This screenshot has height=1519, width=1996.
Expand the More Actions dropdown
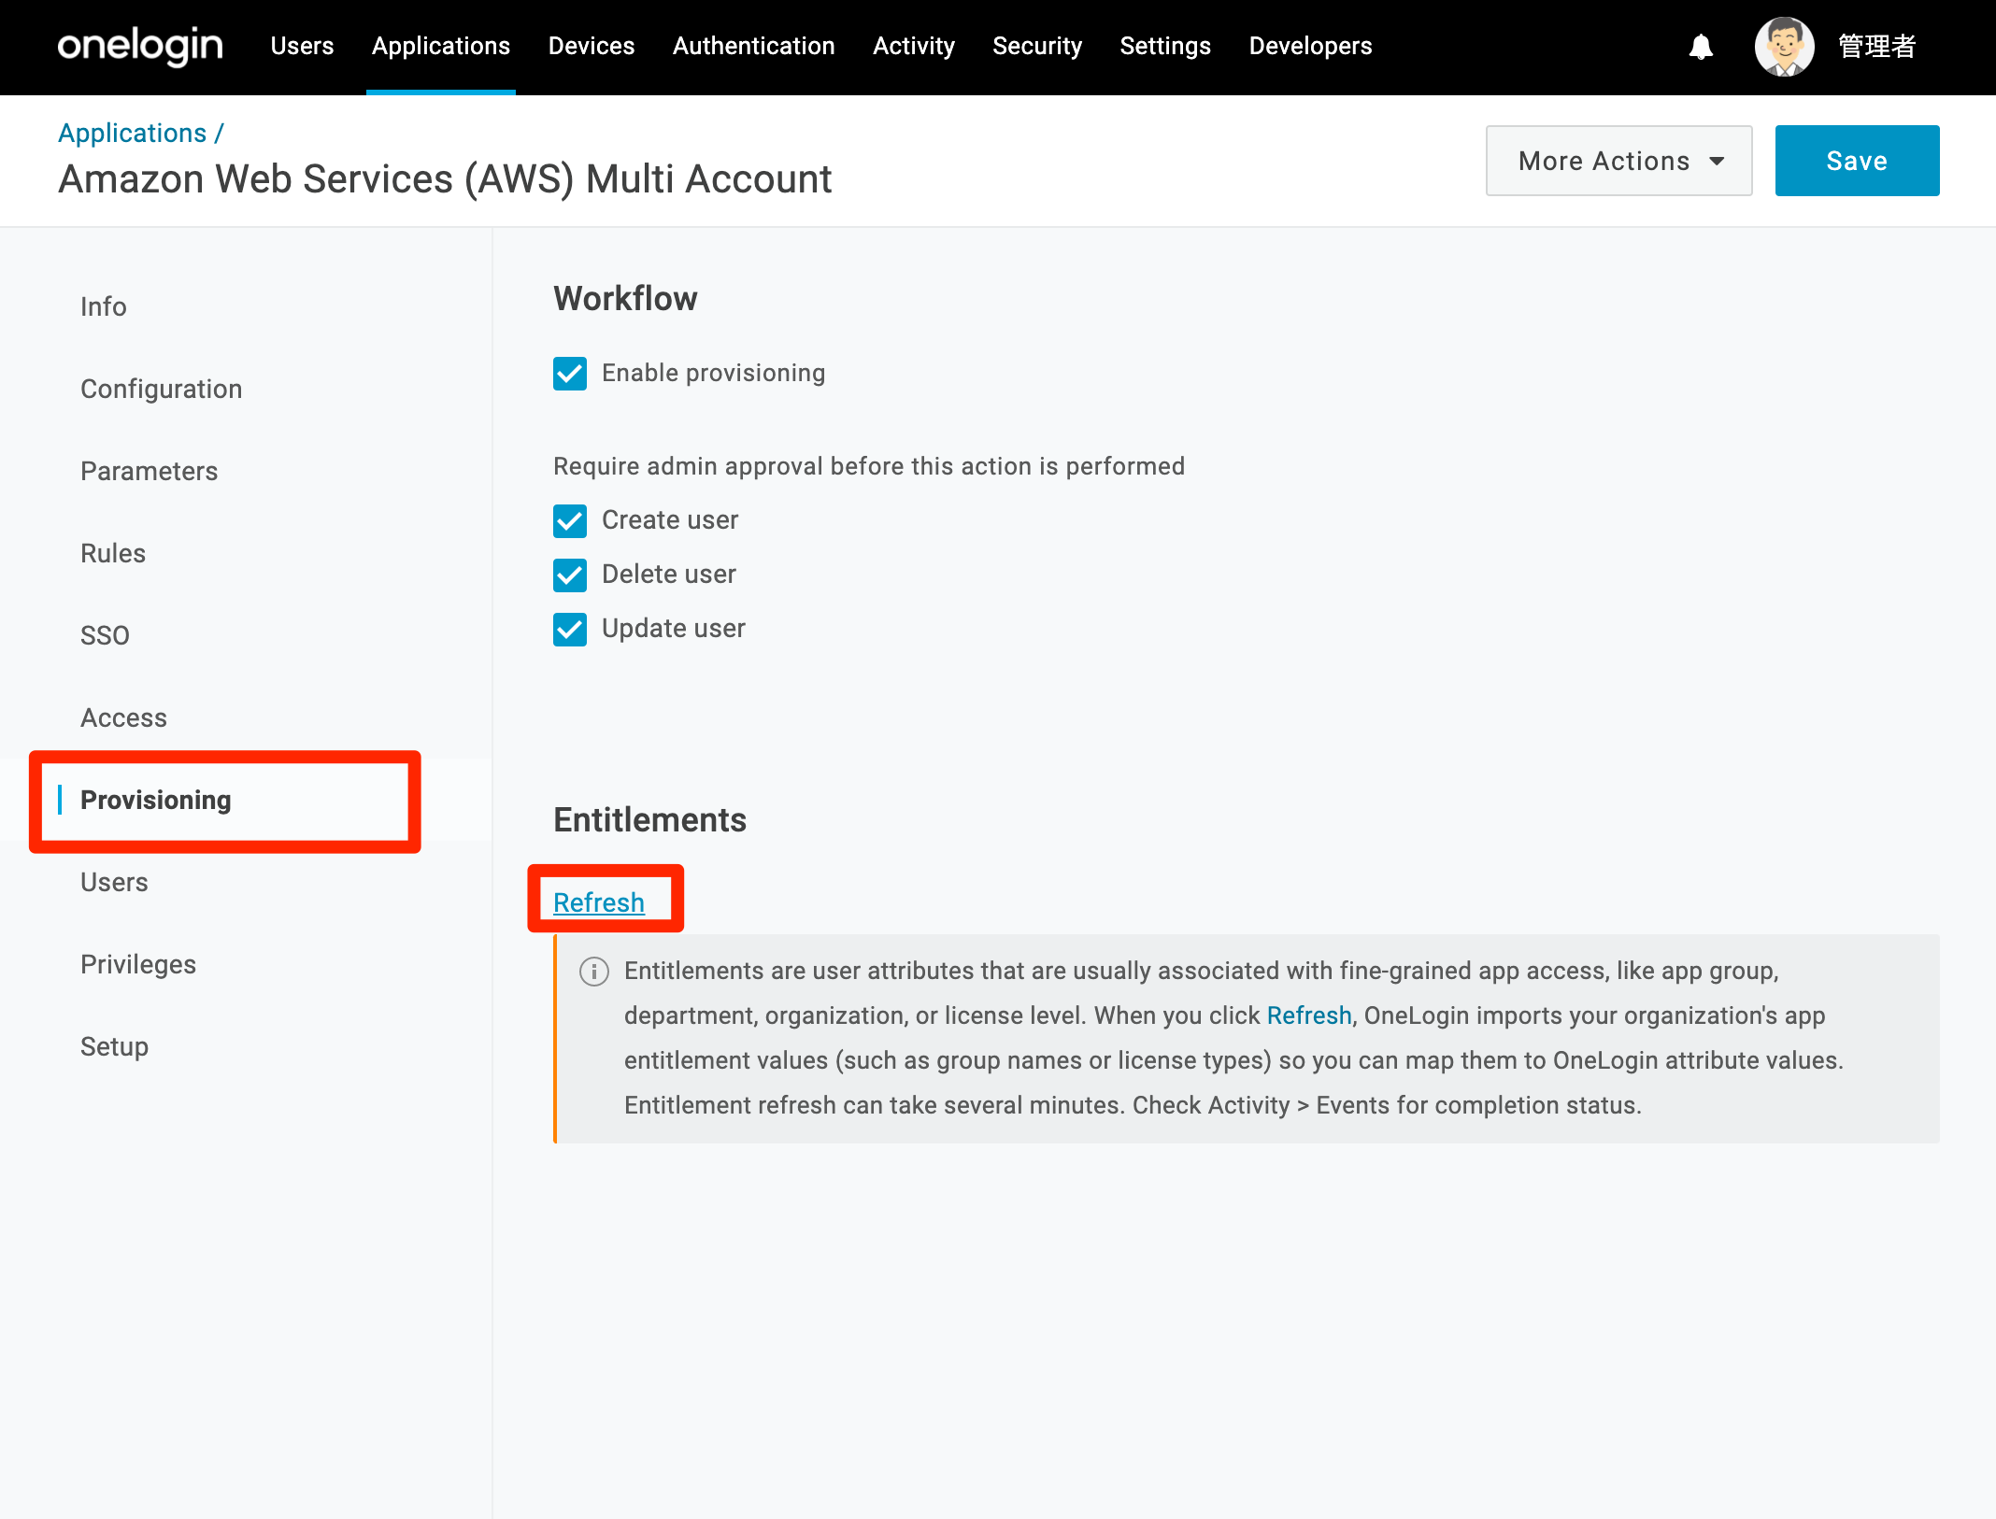(x=1618, y=161)
